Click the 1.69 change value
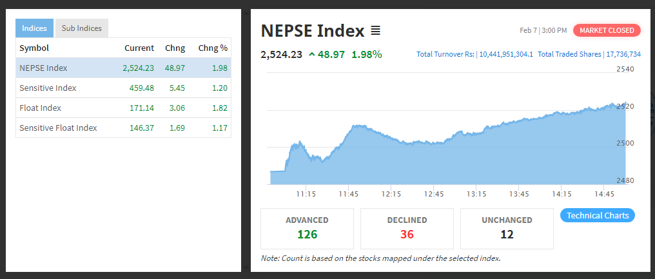The width and height of the screenshot is (655, 279). (177, 128)
